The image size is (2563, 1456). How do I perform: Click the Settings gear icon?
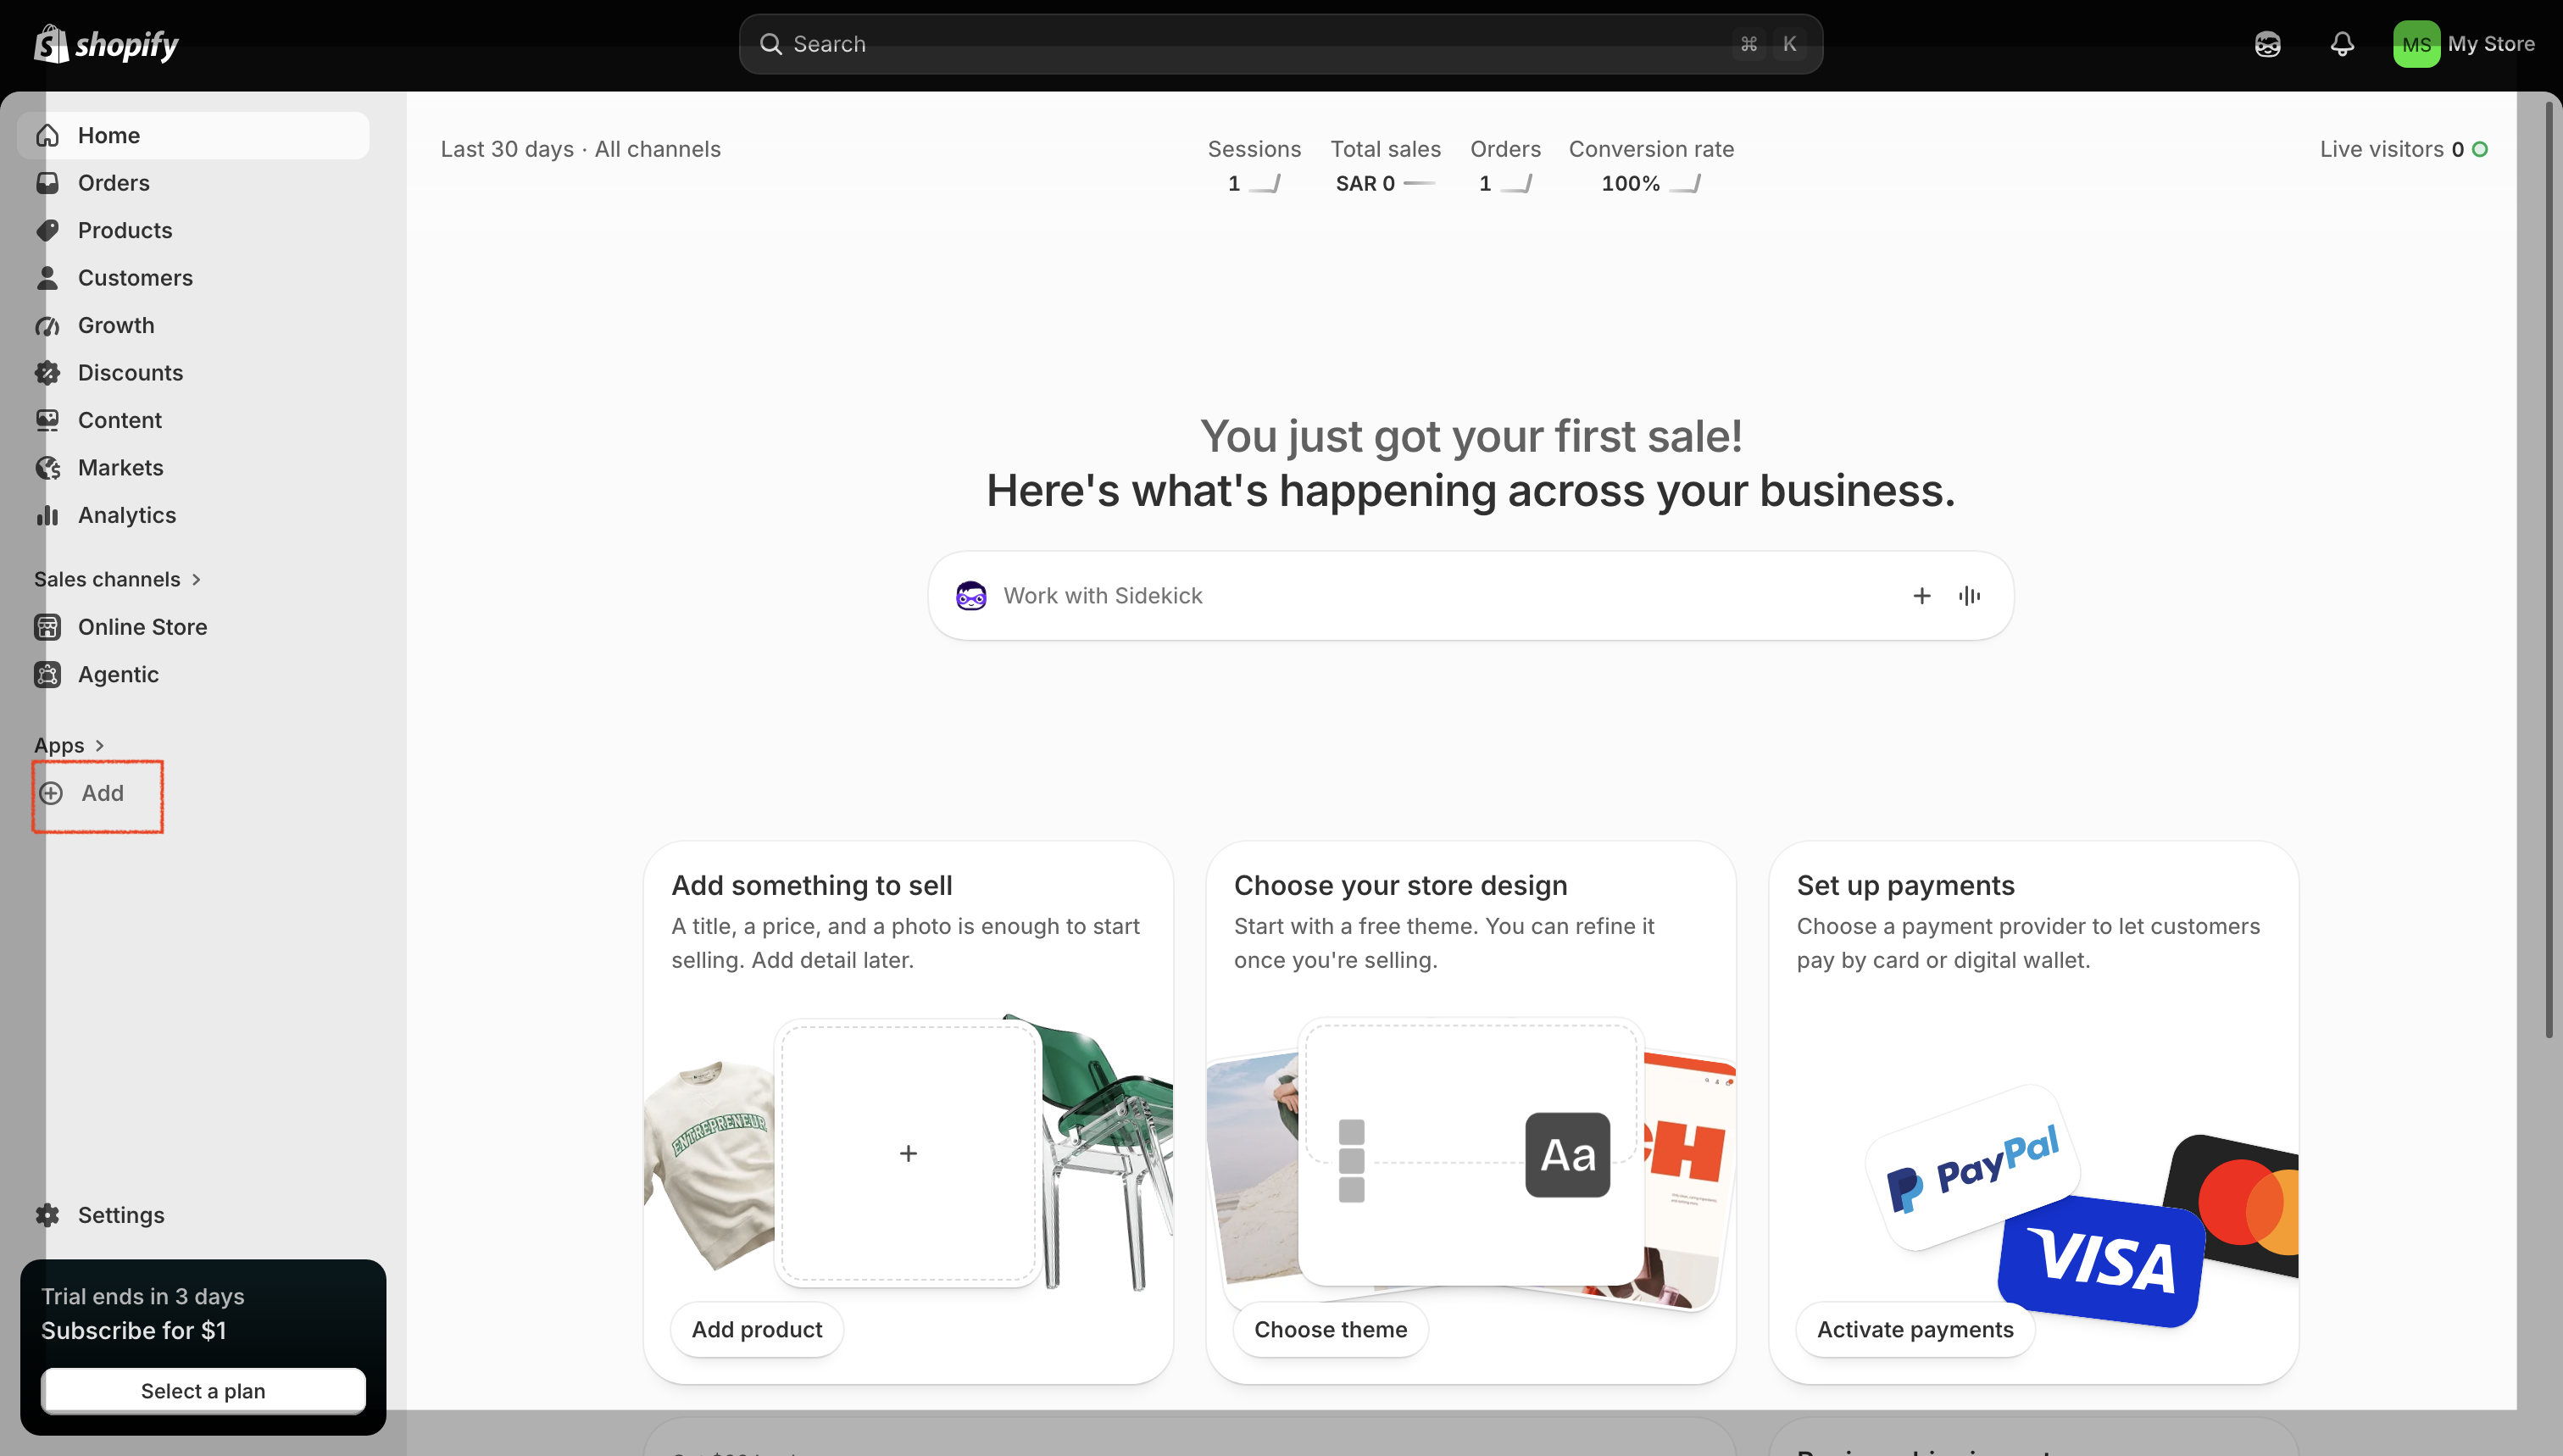pos(47,1215)
